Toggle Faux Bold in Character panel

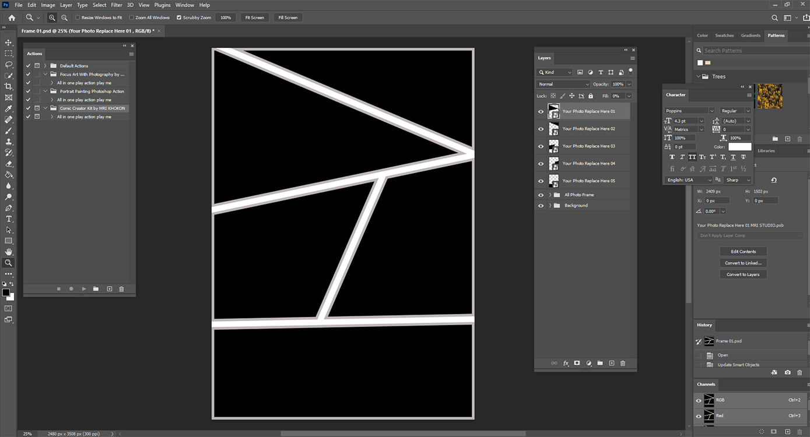pyautogui.click(x=672, y=157)
